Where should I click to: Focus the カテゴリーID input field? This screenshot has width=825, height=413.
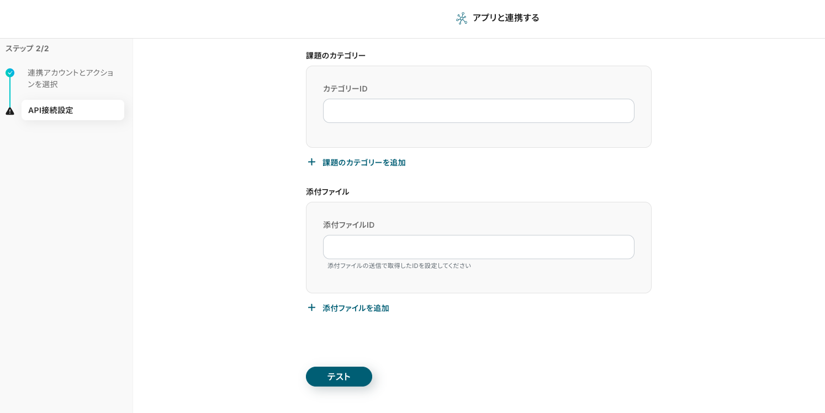[x=478, y=111]
